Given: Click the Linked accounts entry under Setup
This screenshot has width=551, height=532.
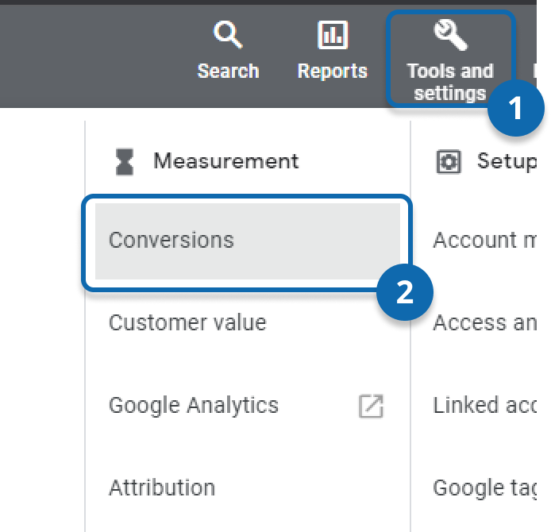Looking at the screenshot, I should point(484,405).
